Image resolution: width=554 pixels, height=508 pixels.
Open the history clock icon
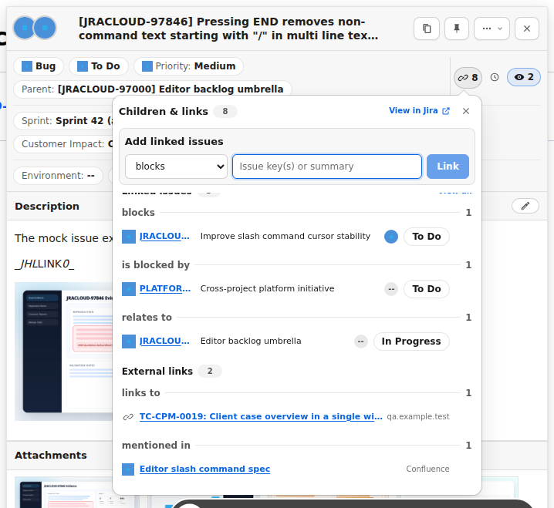click(x=495, y=77)
